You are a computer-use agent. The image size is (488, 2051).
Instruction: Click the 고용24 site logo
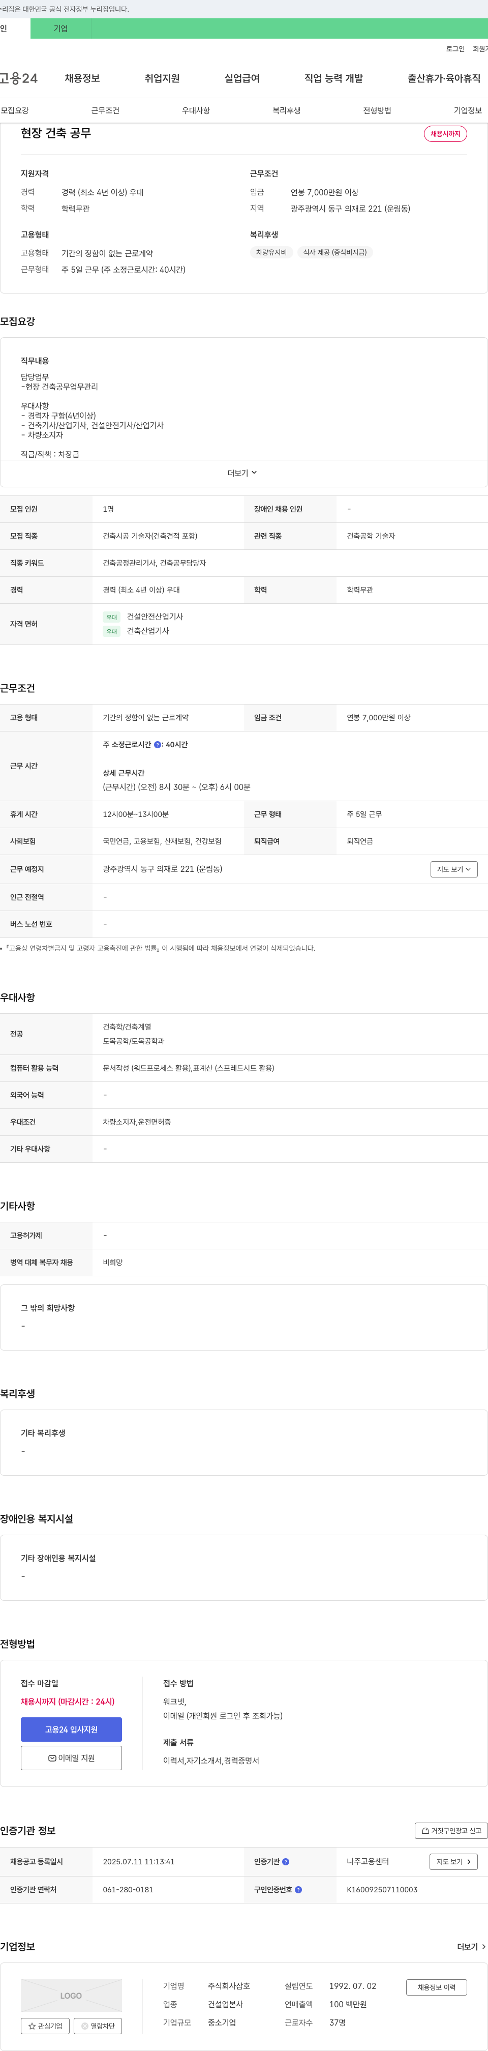click(18, 78)
